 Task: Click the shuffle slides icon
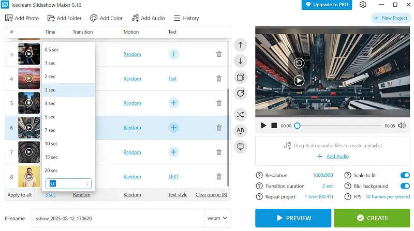(241, 114)
